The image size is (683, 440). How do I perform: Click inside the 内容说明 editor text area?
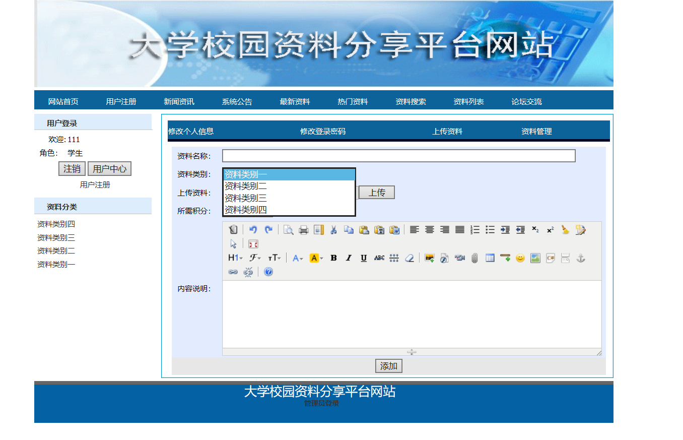[x=412, y=314]
